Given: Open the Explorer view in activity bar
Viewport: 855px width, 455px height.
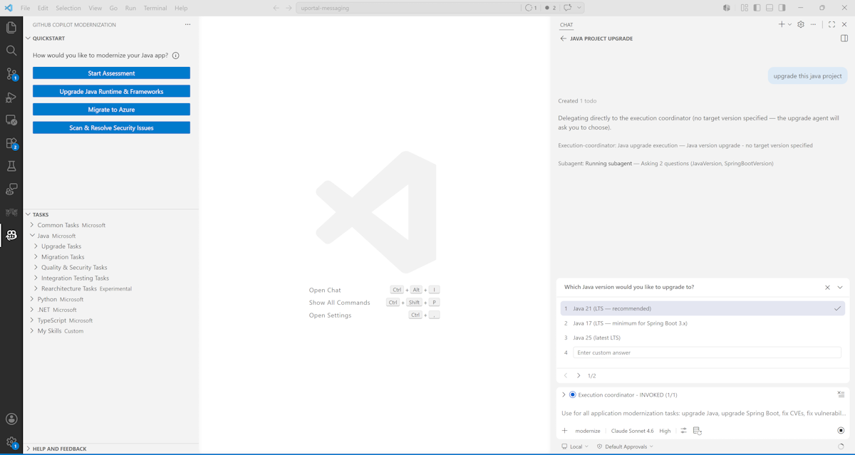Looking at the screenshot, I should click(x=11, y=27).
